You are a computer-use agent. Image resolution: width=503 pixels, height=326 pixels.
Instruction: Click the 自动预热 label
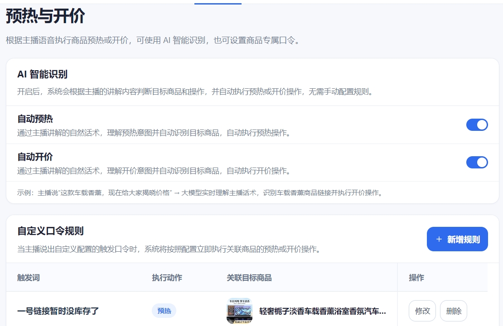[35, 119]
